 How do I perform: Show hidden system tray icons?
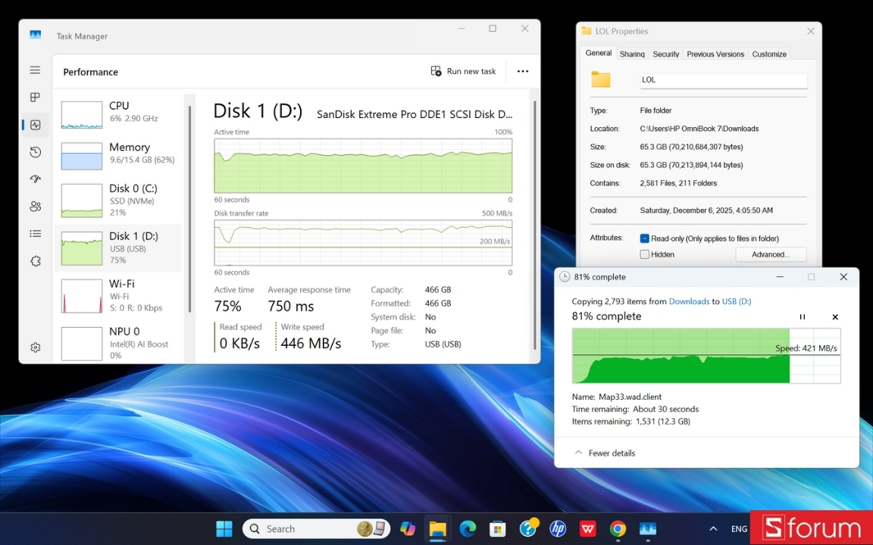(712, 529)
